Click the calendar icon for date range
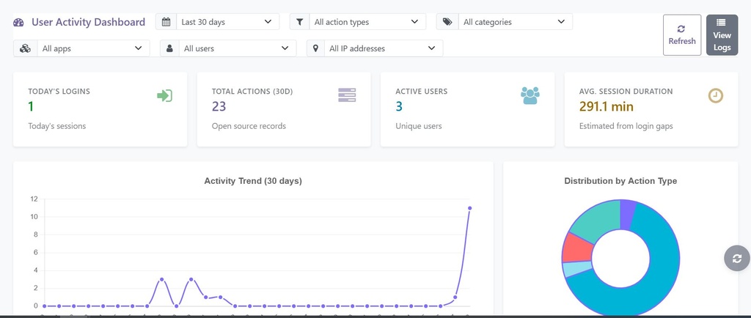Screen dimensions: 751x318 pyautogui.click(x=166, y=22)
